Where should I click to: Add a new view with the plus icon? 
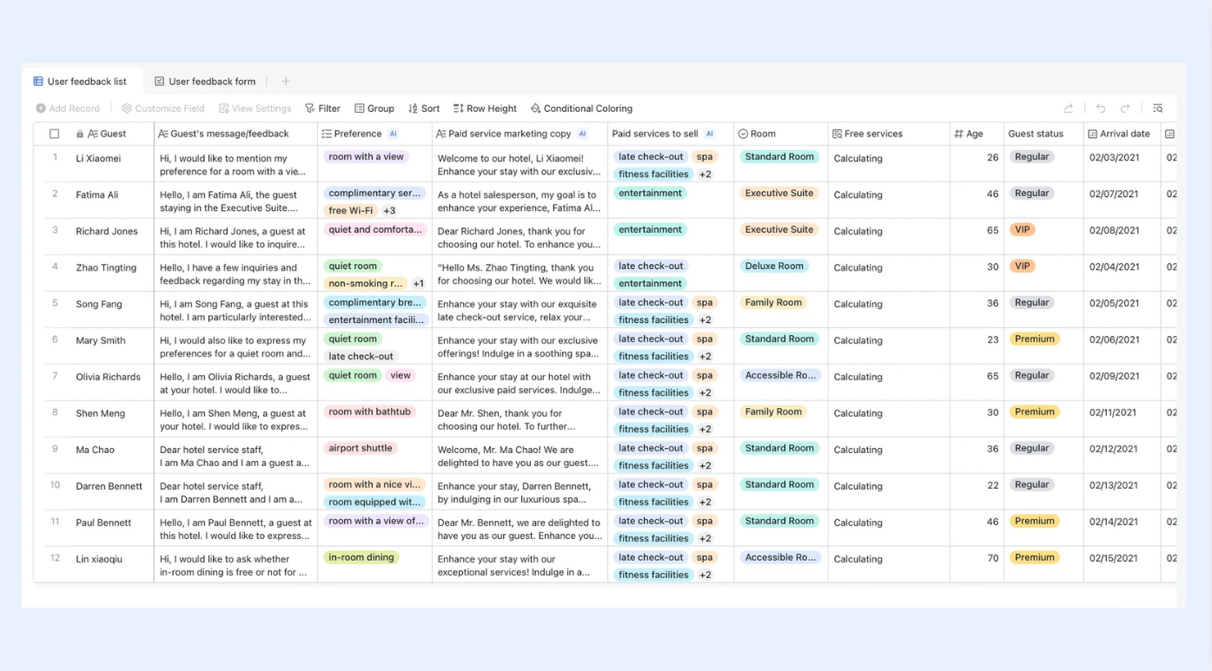coord(286,82)
